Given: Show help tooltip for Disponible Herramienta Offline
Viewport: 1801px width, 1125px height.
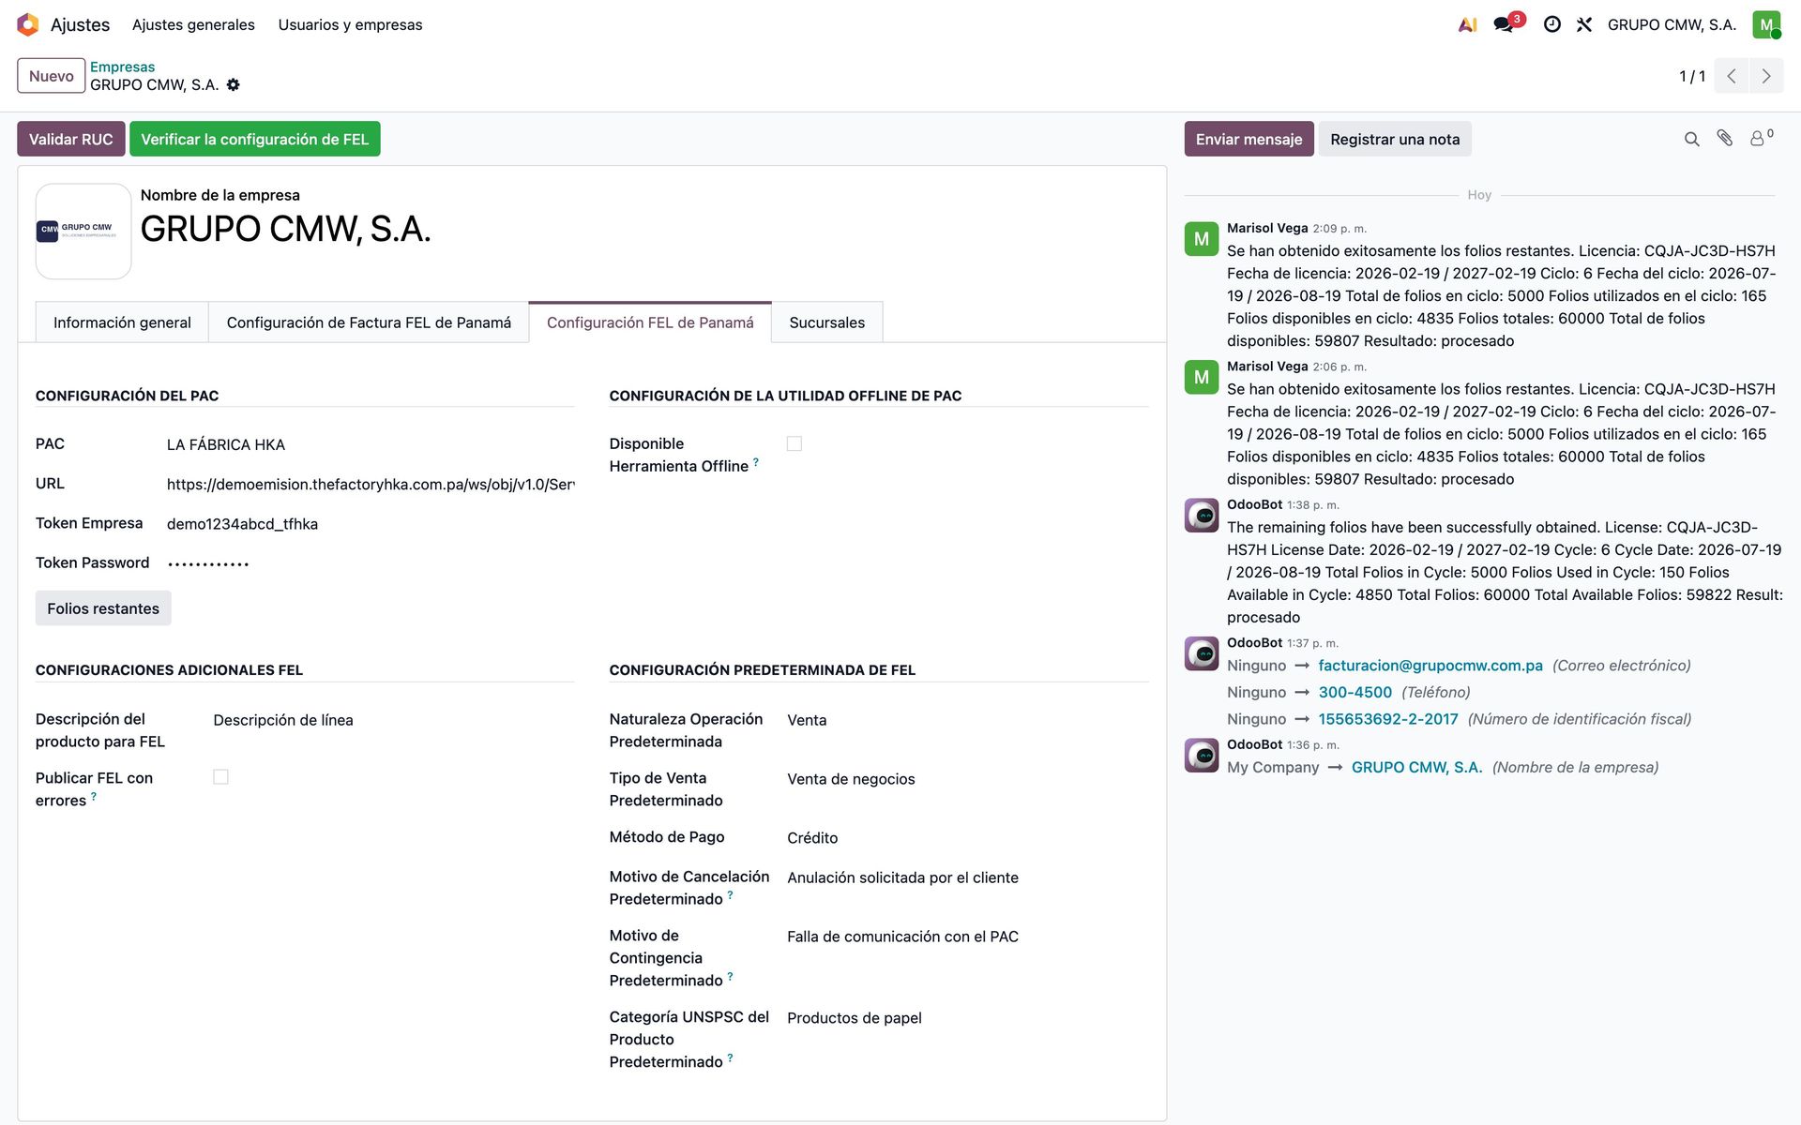Looking at the screenshot, I should click(x=756, y=461).
